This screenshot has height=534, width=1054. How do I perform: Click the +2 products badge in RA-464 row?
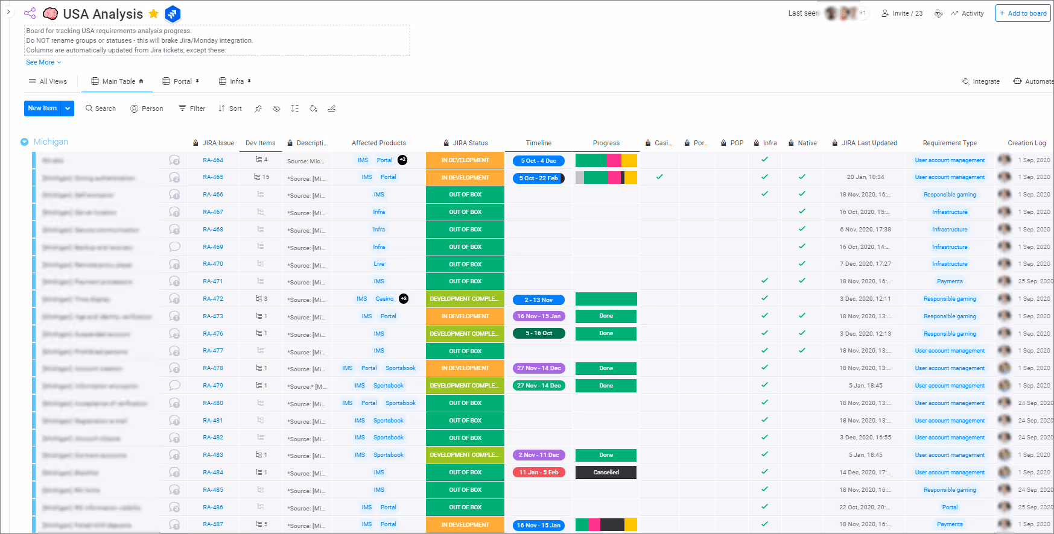pos(402,160)
